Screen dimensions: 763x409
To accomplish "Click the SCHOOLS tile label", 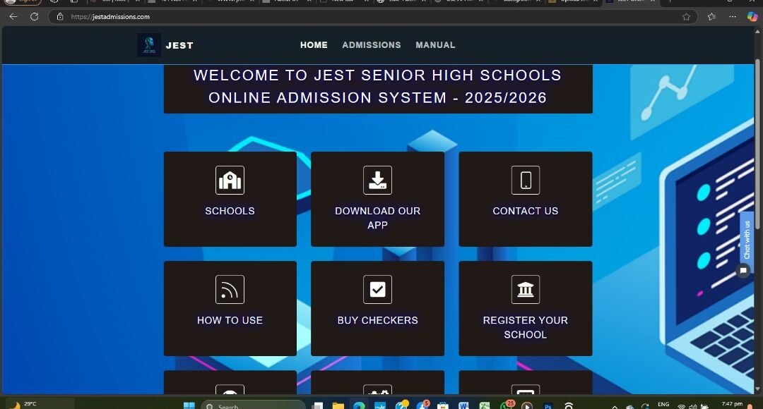I will coord(230,211).
